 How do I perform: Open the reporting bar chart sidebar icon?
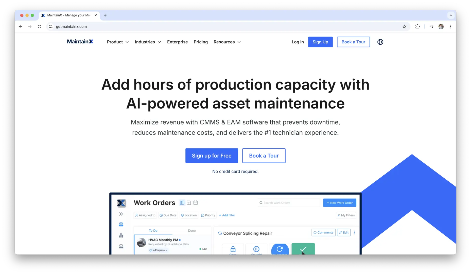121,235
